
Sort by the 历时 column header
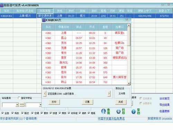(112, 11)
